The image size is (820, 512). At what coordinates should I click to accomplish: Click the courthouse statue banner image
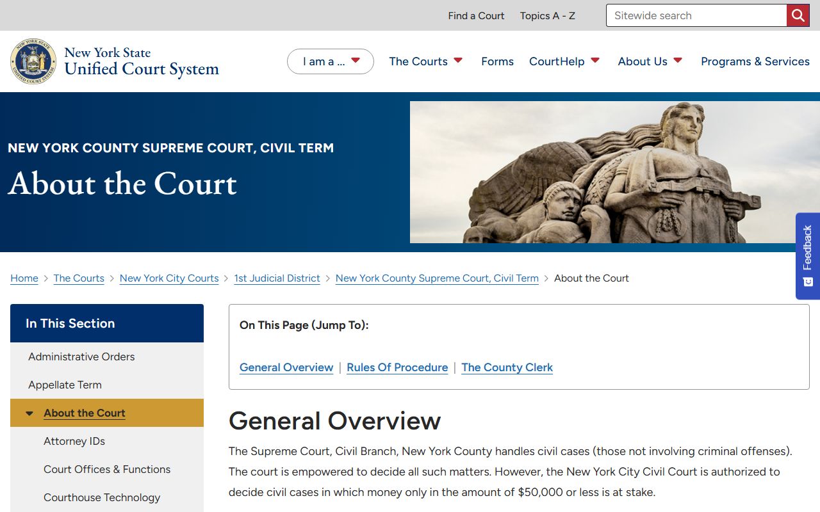[x=615, y=172]
